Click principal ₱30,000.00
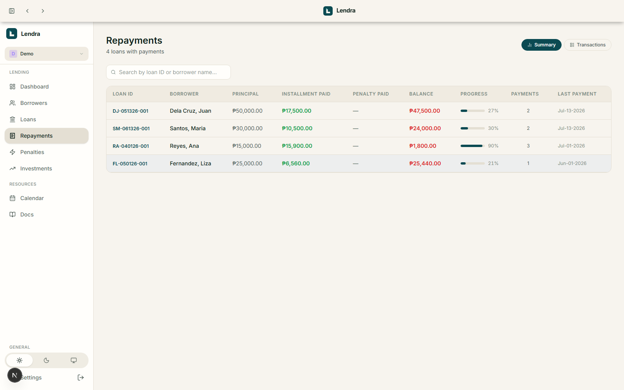This screenshot has height=390, width=624. tap(247, 128)
